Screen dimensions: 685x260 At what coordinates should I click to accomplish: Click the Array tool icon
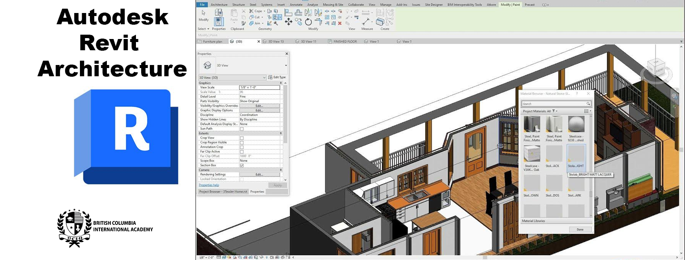327,17
